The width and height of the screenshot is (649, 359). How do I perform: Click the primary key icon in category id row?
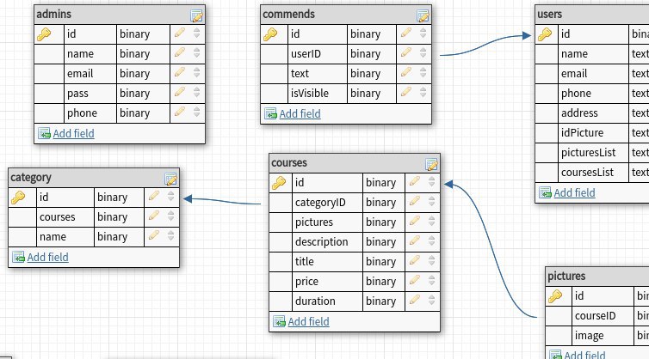18,197
